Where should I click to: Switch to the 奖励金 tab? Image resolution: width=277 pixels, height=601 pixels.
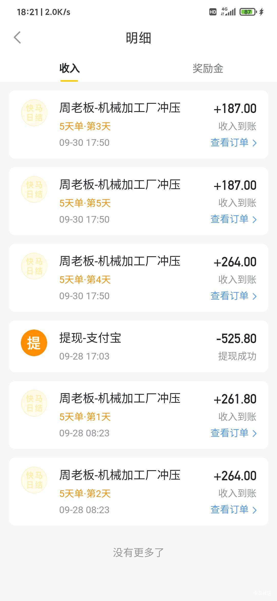click(208, 69)
